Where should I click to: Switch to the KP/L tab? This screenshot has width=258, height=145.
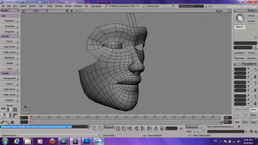point(245,122)
